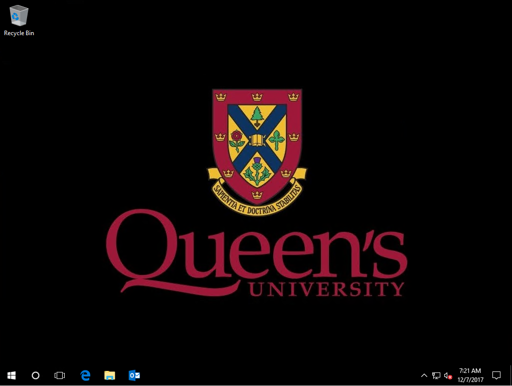
Task: Click empty taskbar area right of Outlook
Action: pos(276,375)
